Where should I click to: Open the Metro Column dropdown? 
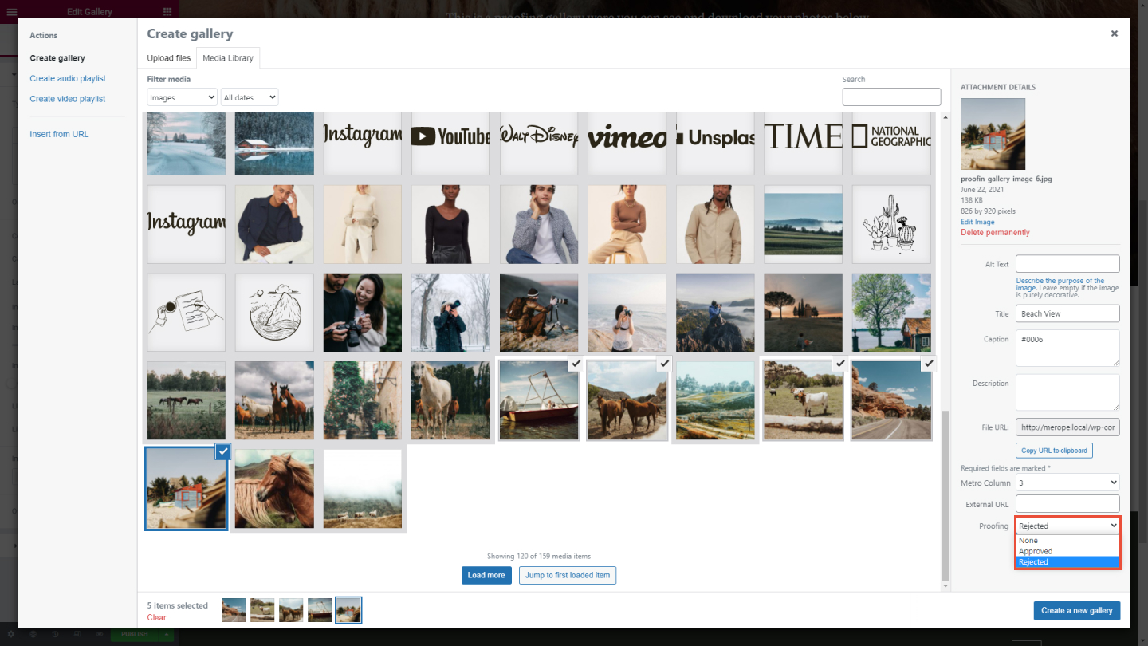click(1067, 483)
